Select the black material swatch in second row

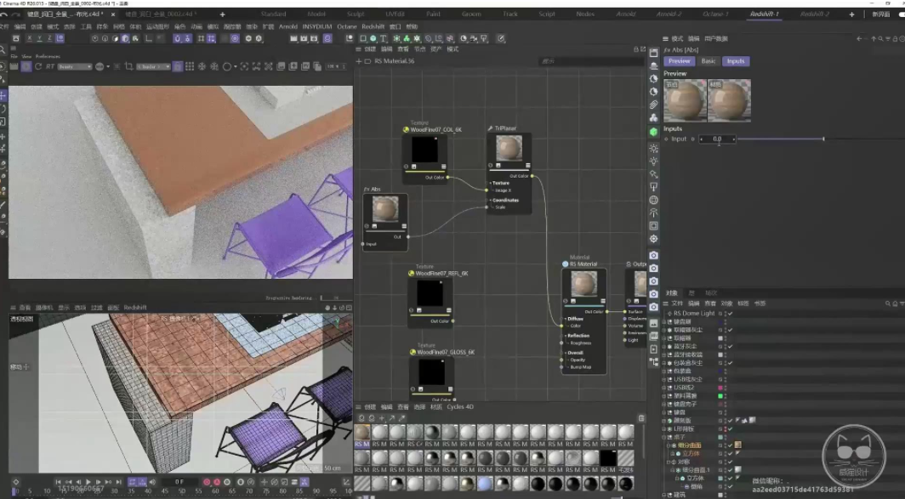[x=608, y=458]
